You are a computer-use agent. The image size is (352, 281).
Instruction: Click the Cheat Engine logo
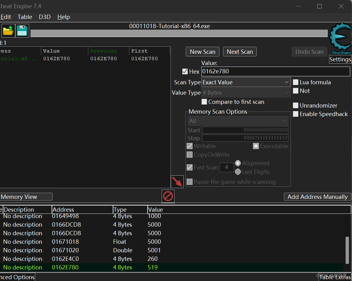tap(340, 38)
